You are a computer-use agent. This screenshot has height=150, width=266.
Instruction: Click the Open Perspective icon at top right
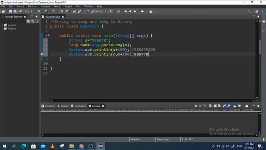pos(257,11)
